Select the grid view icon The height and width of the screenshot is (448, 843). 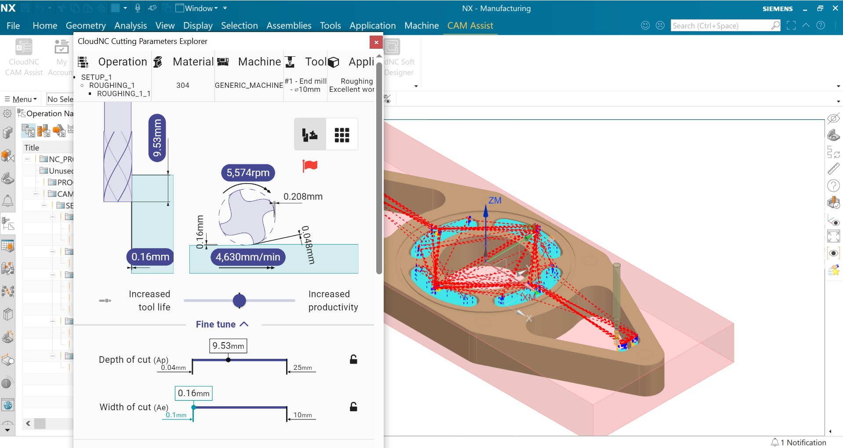click(342, 135)
